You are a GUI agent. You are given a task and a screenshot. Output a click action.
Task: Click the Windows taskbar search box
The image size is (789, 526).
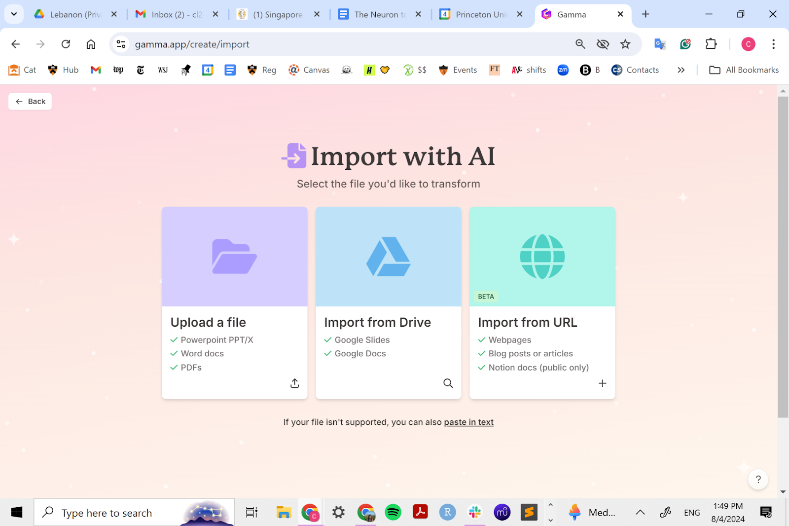click(x=134, y=513)
